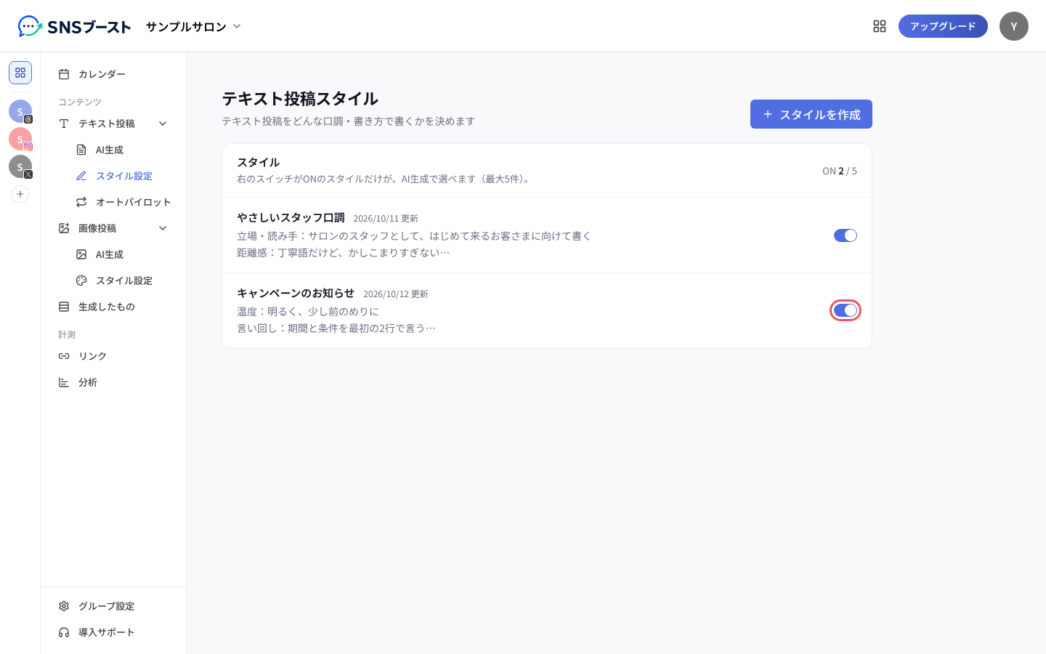Select the Instagram account avatar in rail
The image size is (1046, 654).
pos(20,139)
